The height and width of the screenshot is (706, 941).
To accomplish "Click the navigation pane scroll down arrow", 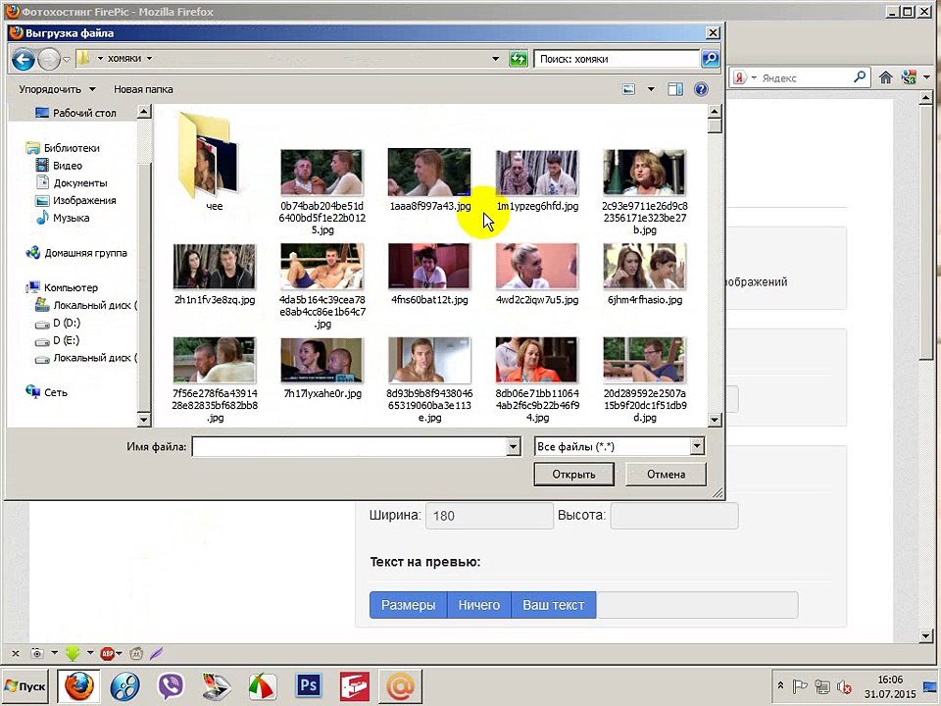I will [144, 420].
